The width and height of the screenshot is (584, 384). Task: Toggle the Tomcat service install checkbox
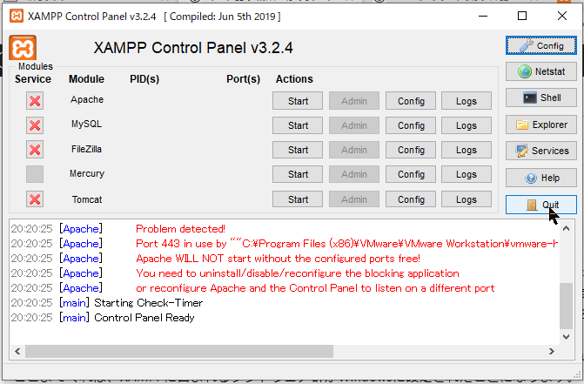click(x=35, y=199)
